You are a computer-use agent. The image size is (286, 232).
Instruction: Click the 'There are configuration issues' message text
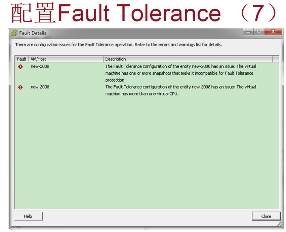[x=119, y=45]
